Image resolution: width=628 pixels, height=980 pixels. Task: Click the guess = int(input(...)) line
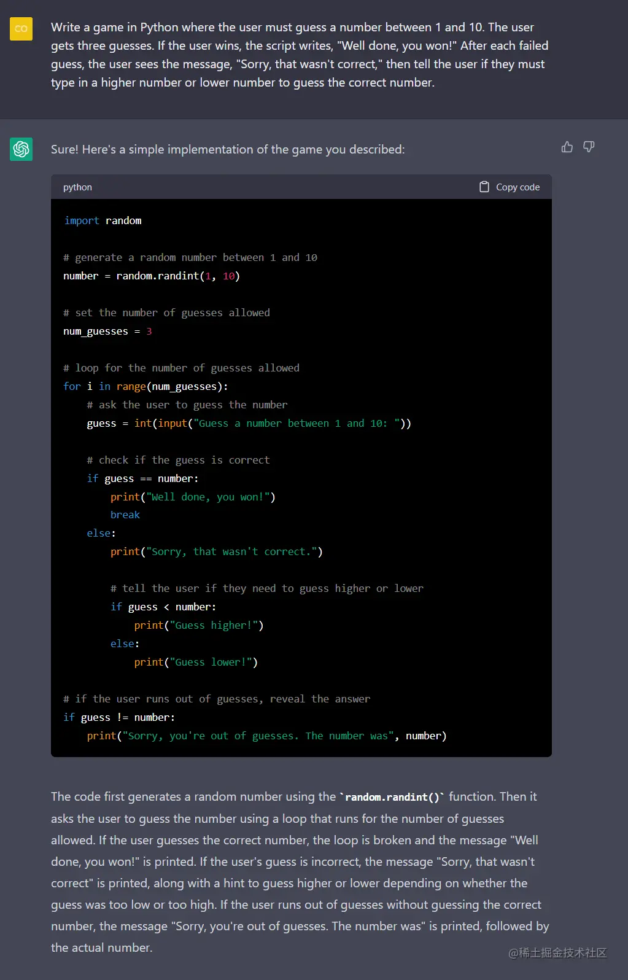point(249,423)
